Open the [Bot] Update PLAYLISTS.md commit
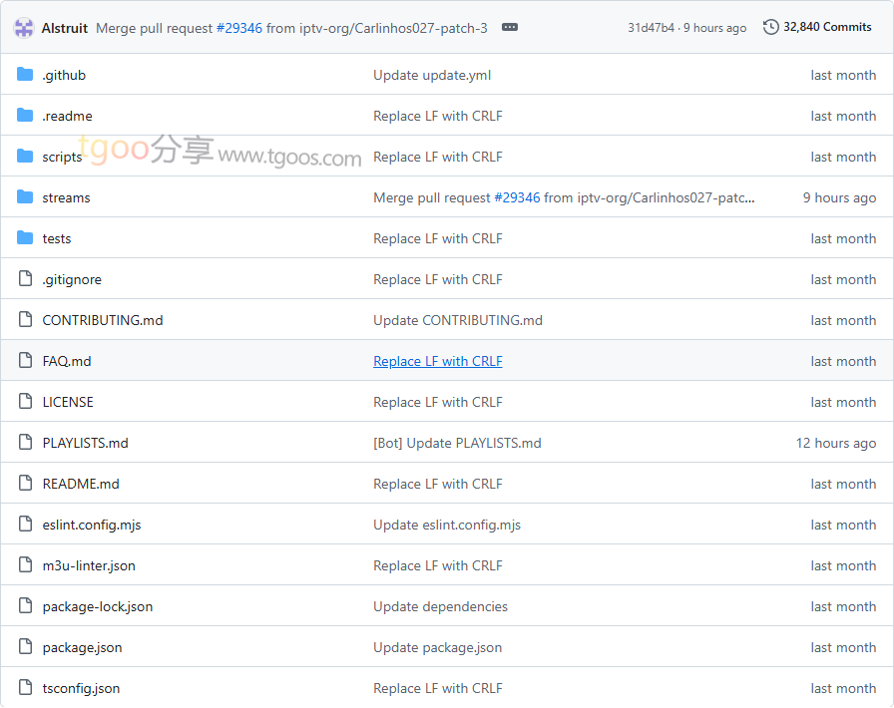This screenshot has width=894, height=708. pos(457,443)
